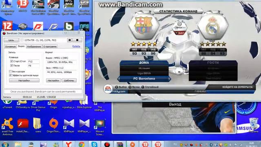Image resolution: width=261 pixels, height=147 pixels.
Task: Open Настройки under the Формат group
Action: click(x=53, y=80)
